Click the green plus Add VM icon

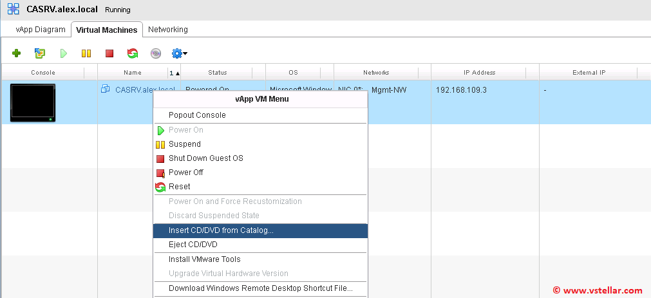(17, 53)
